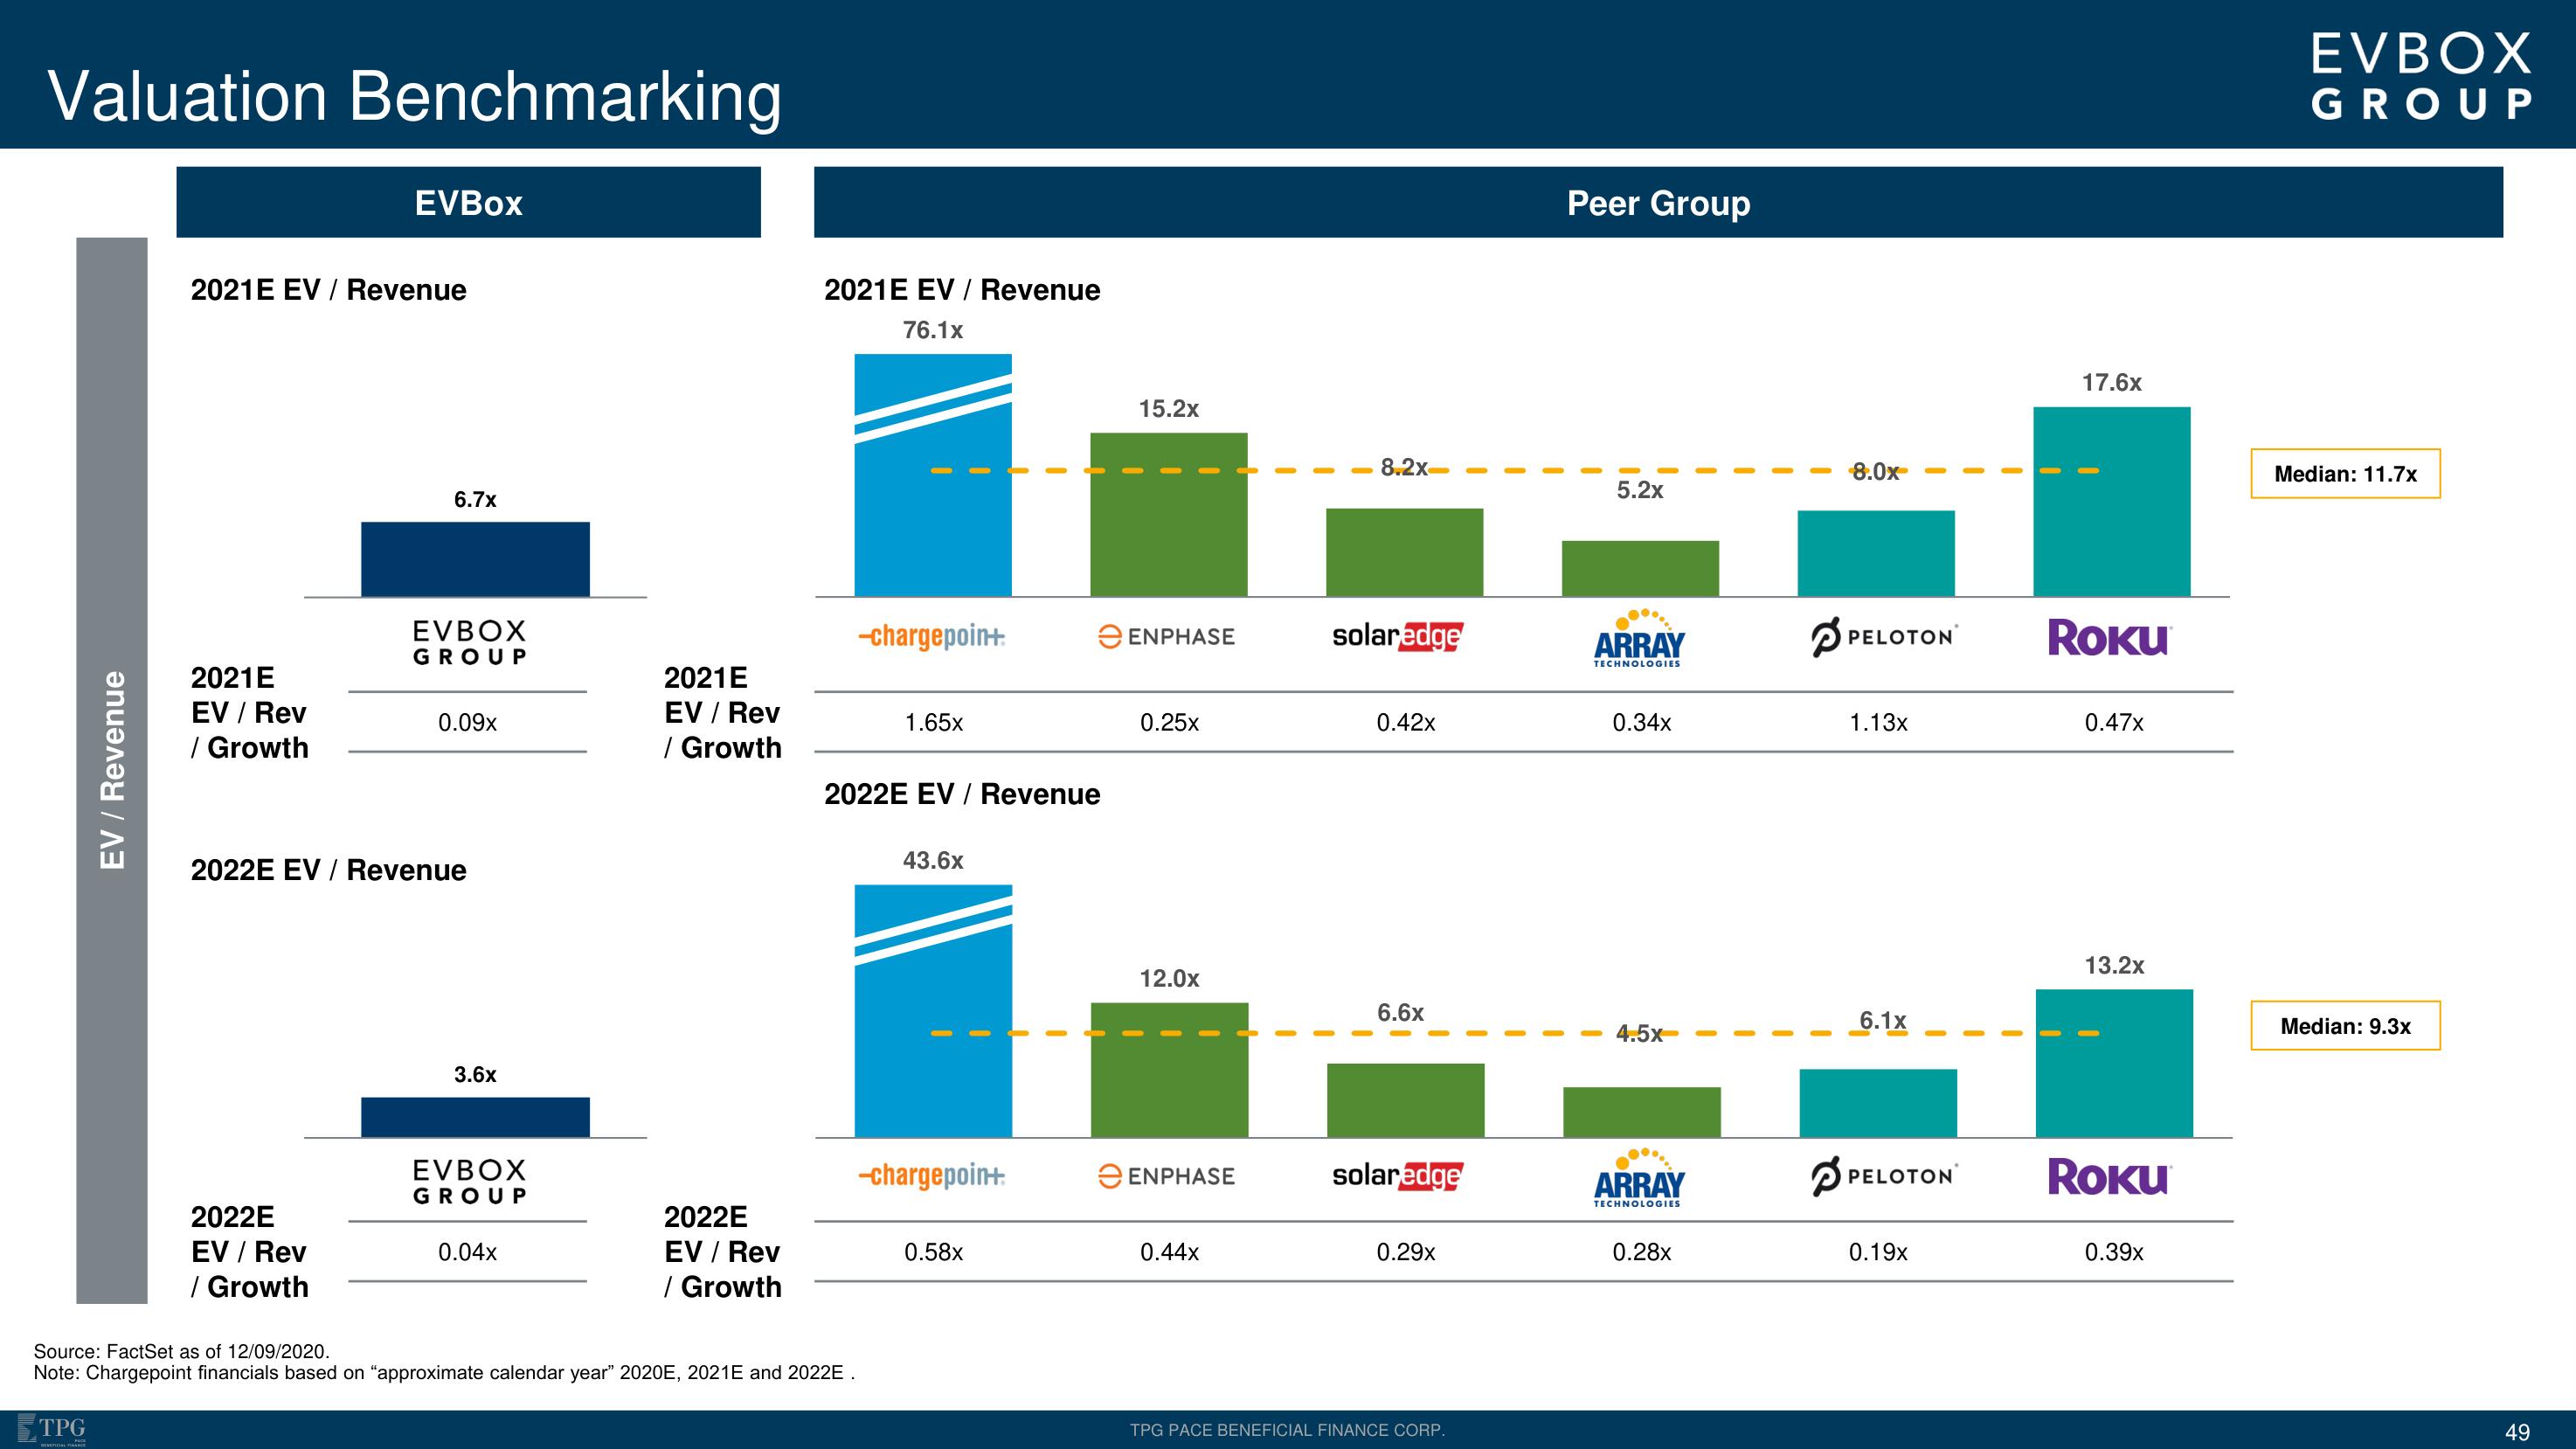
Task: Click ChargePoint logo under 2022E chart
Action: point(932,1176)
